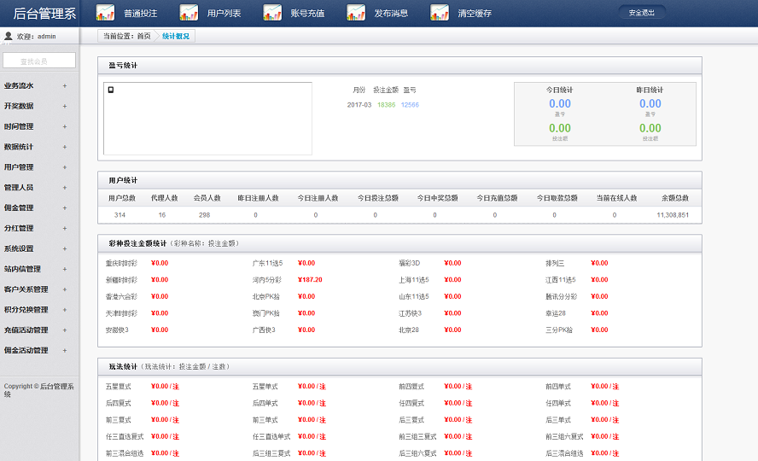Expand 业务流水 with its plus sign
The width and height of the screenshot is (758, 461).
click(64, 85)
